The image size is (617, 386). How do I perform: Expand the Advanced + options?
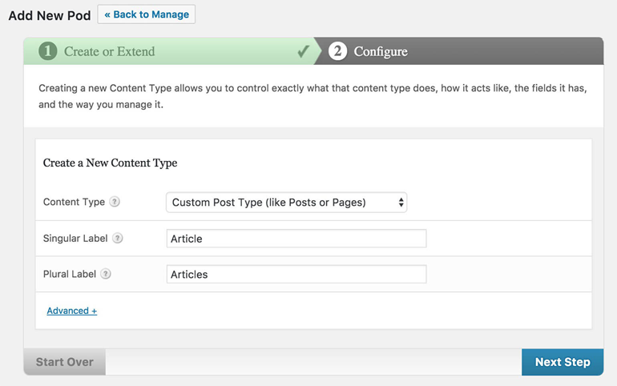pos(71,311)
